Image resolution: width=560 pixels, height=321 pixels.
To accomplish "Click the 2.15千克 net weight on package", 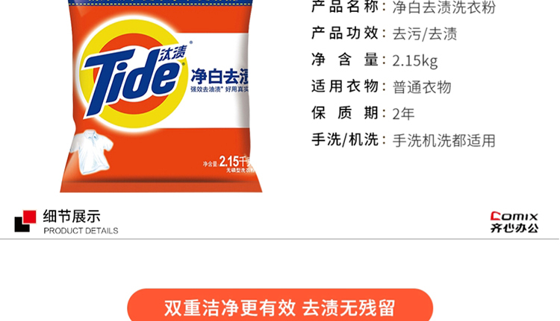I will click(235, 162).
